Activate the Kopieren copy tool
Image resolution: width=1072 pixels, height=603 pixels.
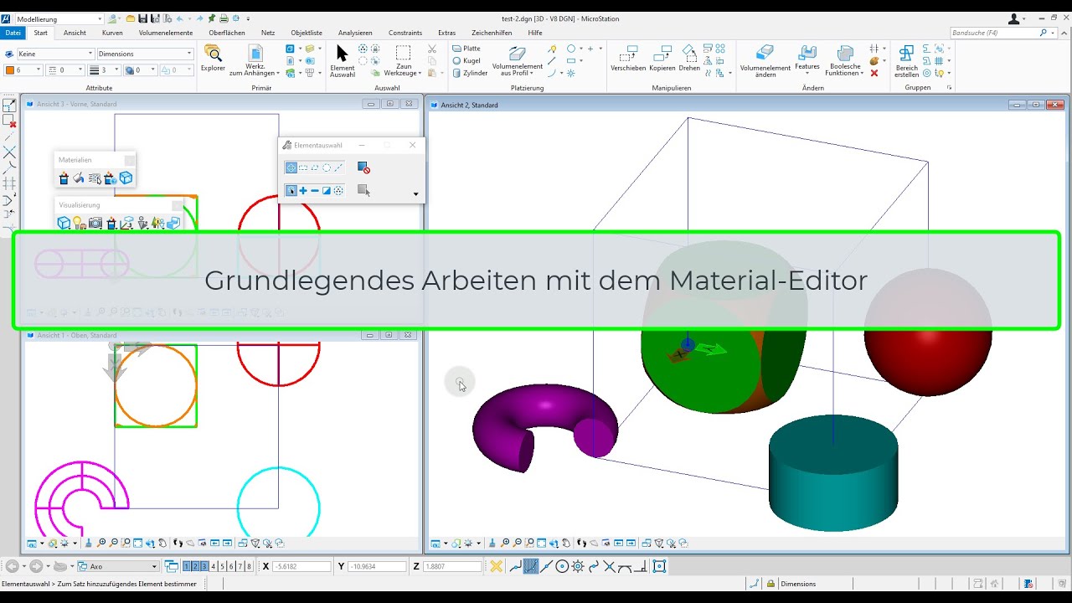tap(662, 59)
